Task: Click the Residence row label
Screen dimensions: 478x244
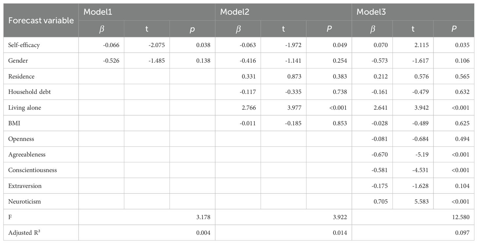Action: tap(21, 76)
